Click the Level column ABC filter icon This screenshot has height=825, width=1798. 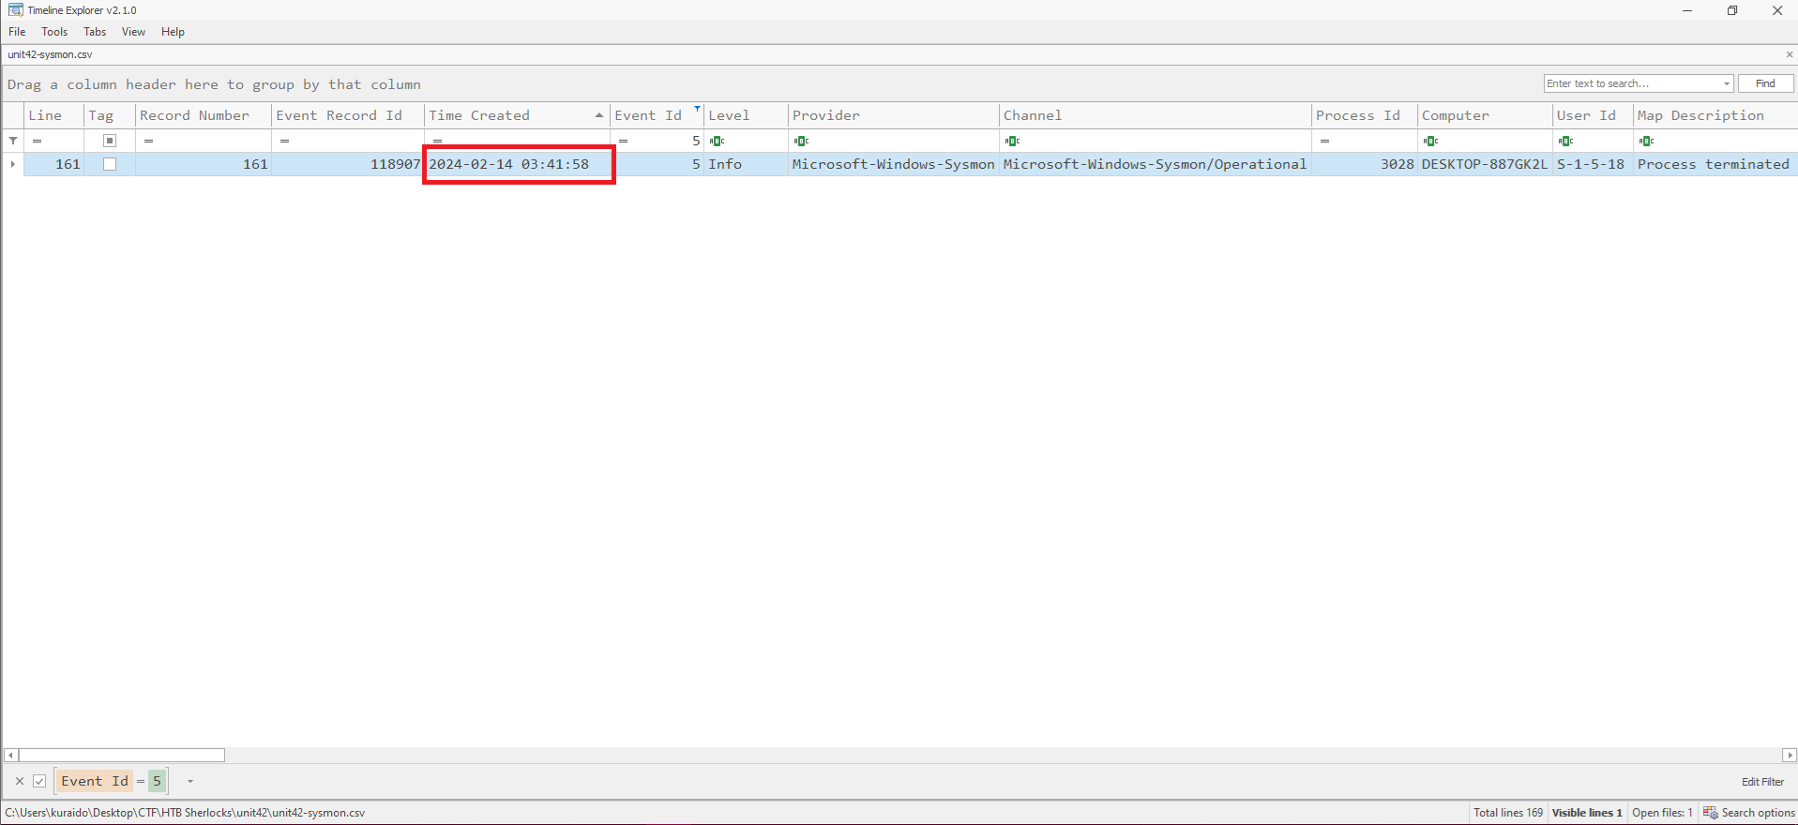718,141
